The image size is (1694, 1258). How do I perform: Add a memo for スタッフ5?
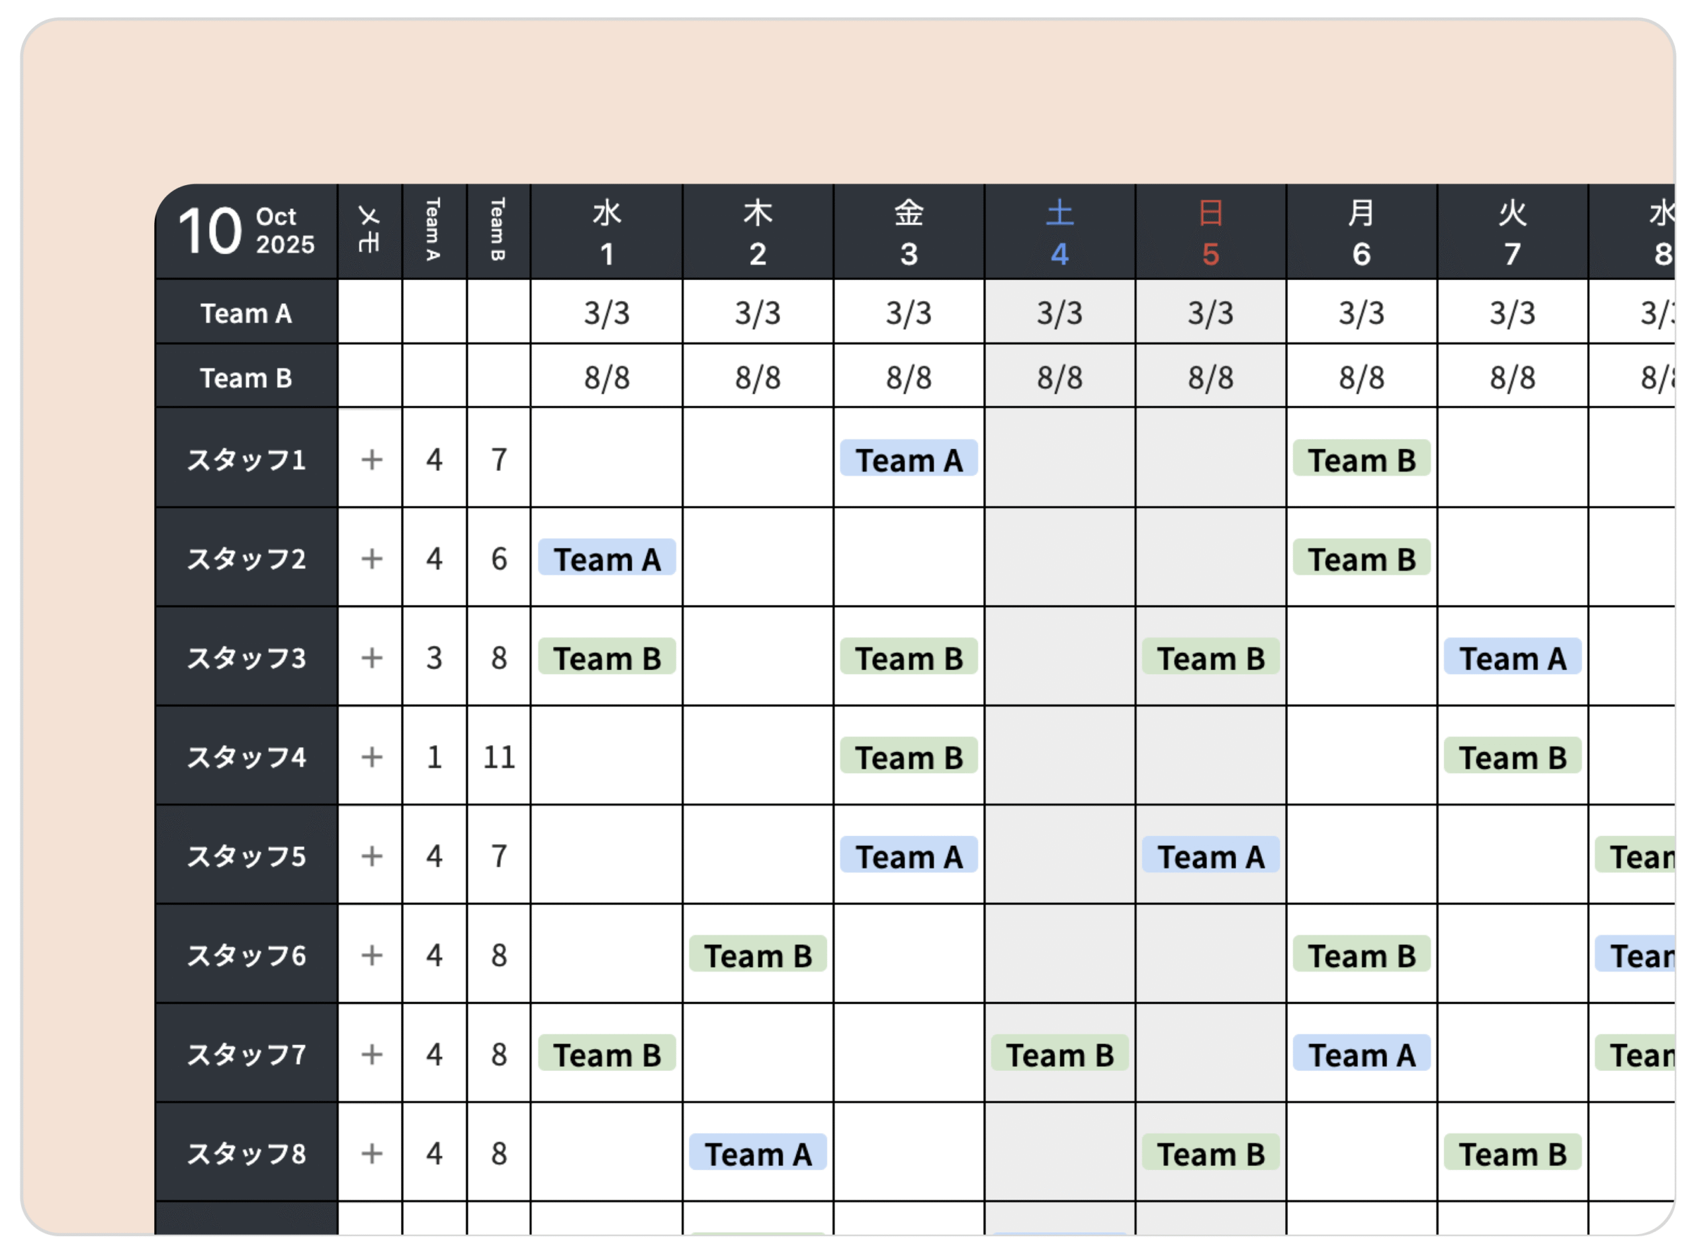tap(371, 856)
